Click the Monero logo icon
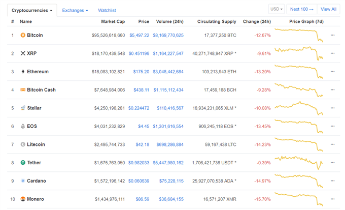The image size is (345, 210). pyautogui.click(x=23, y=199)
